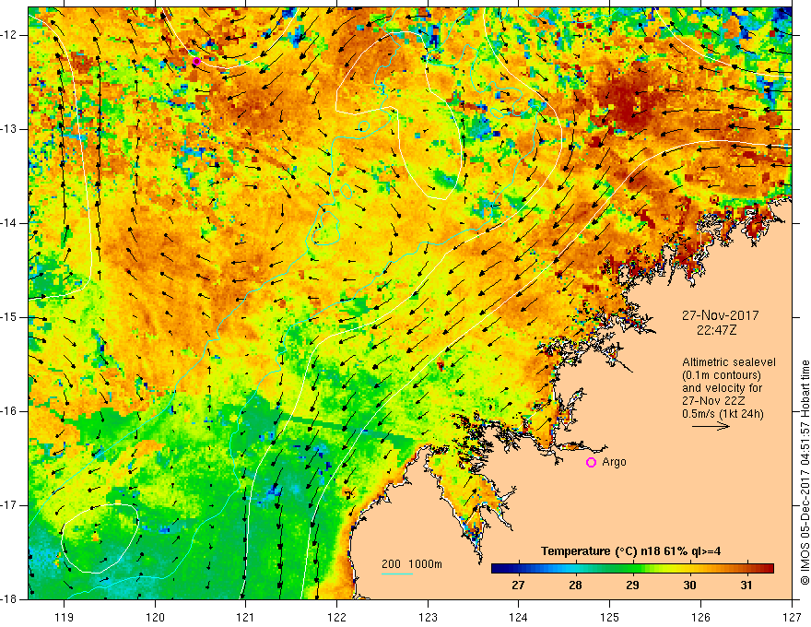This screenshot has width=811, height=627.
Task: Click the 'Argo' legend label
Action: coord(614,462)
